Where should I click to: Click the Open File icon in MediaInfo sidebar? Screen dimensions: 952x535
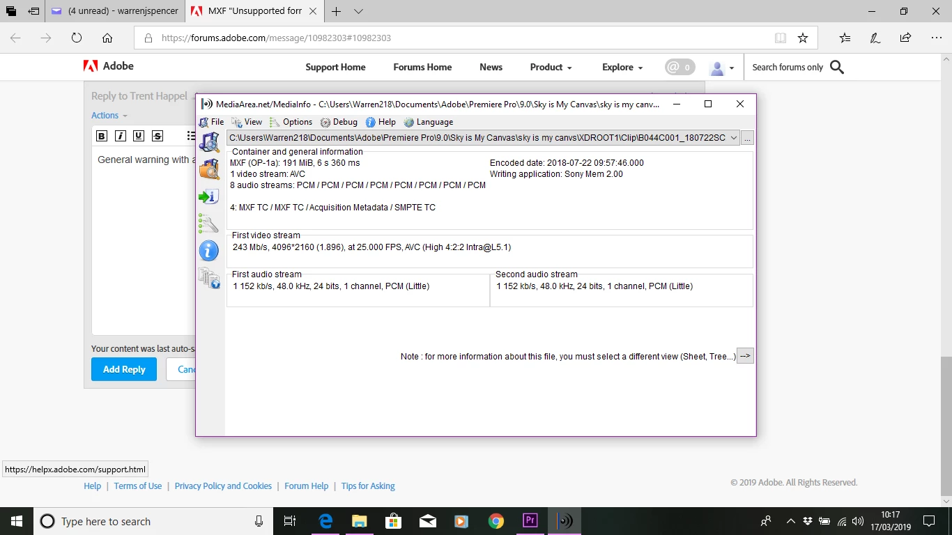209,142
